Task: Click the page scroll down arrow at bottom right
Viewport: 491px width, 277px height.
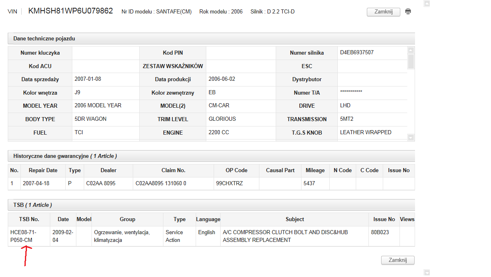Action: point(427,273)
